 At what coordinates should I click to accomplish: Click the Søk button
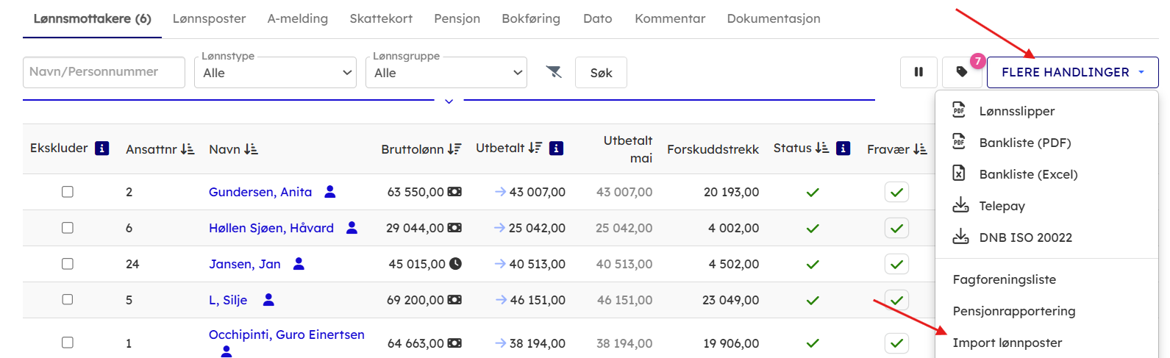tap(601, 73)
